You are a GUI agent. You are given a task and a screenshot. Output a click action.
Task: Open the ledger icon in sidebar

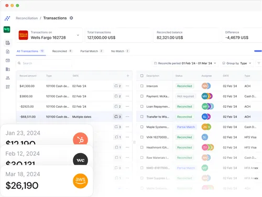click(x=8, y=43)
